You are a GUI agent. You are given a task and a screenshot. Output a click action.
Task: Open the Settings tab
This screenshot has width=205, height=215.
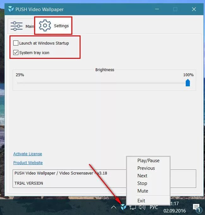pos(53,26)
